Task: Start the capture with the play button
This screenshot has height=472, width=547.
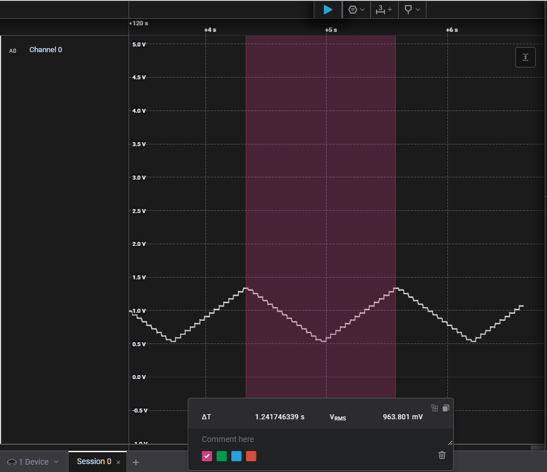Action: (x=327, y=10)
